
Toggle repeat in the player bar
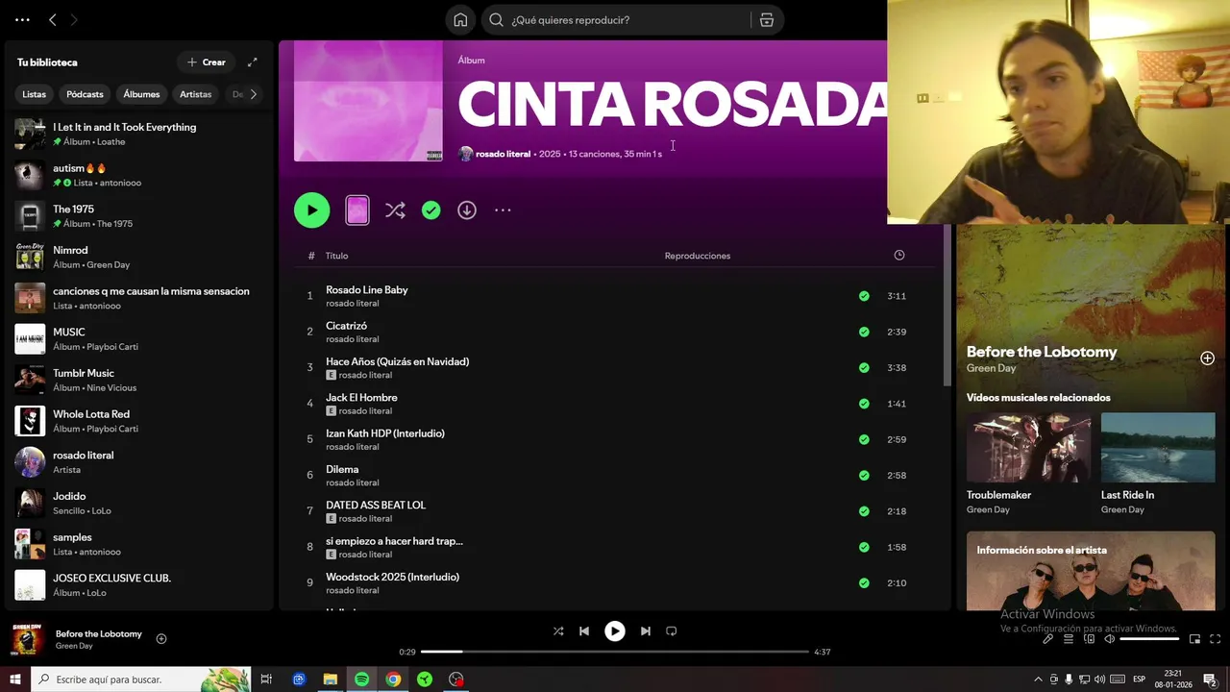tap(672, 631)
